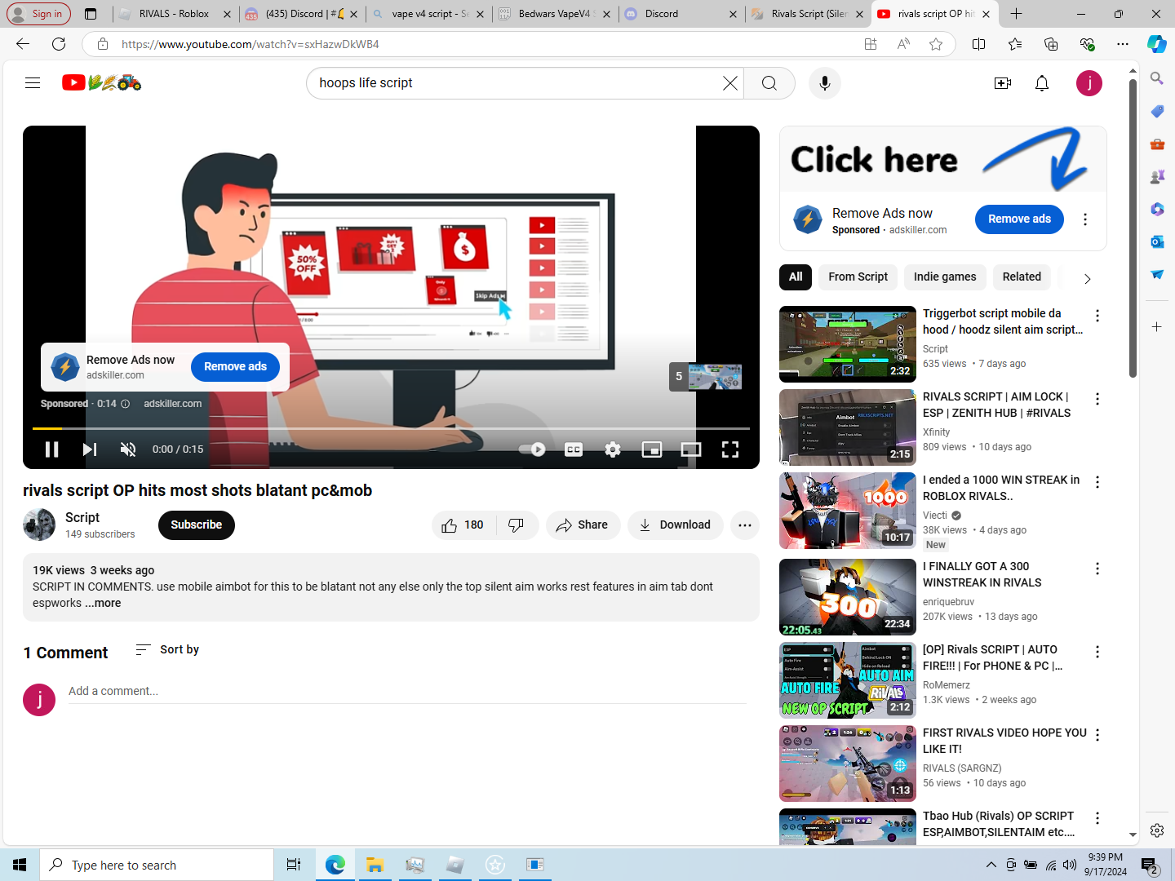Expand the description with ...more
The image size is (1175, 881).
coord(104,604)
